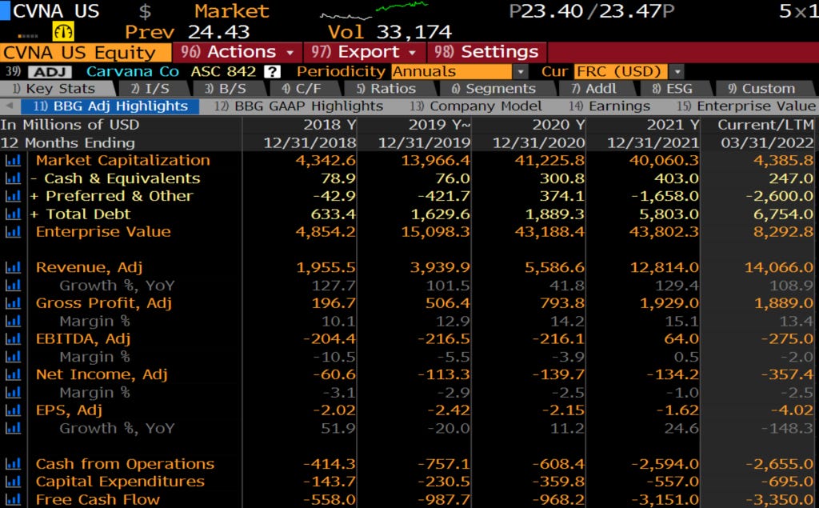The image size is (819, 508).
Task: Select the Company Model sub-tab
Action: click(475, 106)
